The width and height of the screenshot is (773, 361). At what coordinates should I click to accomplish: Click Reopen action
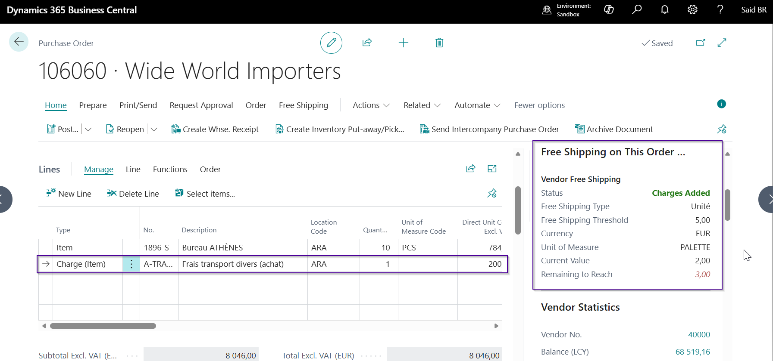[125, 129]
